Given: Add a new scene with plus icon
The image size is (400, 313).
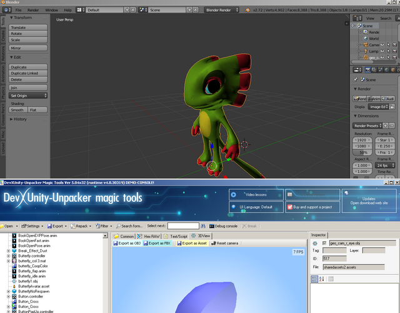Looking at the screenshot, I should (189, 10).
